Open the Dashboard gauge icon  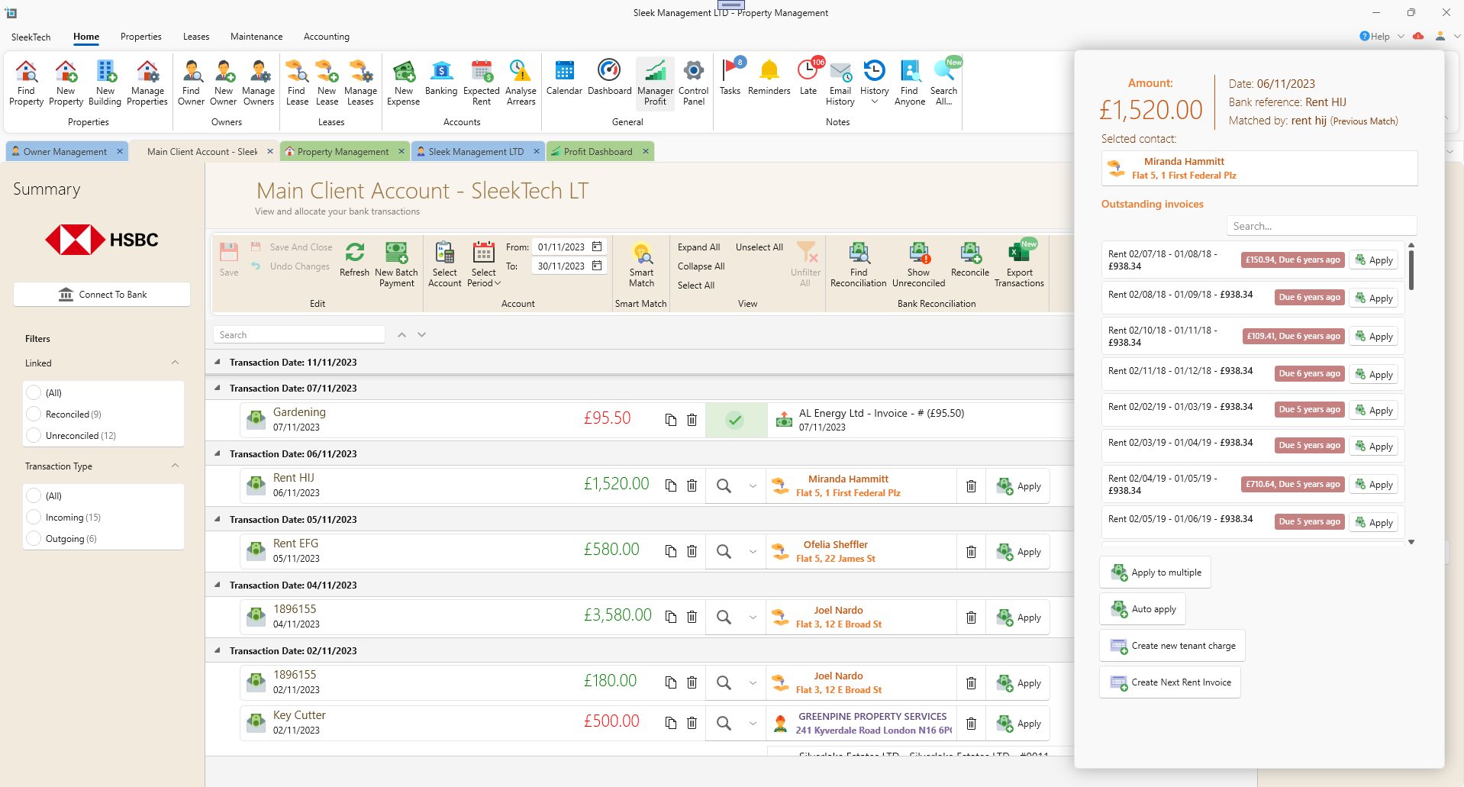pos(609,77)
